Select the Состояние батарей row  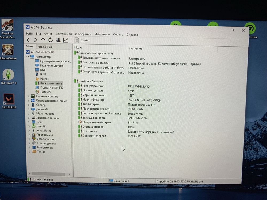tap(139, 63)
